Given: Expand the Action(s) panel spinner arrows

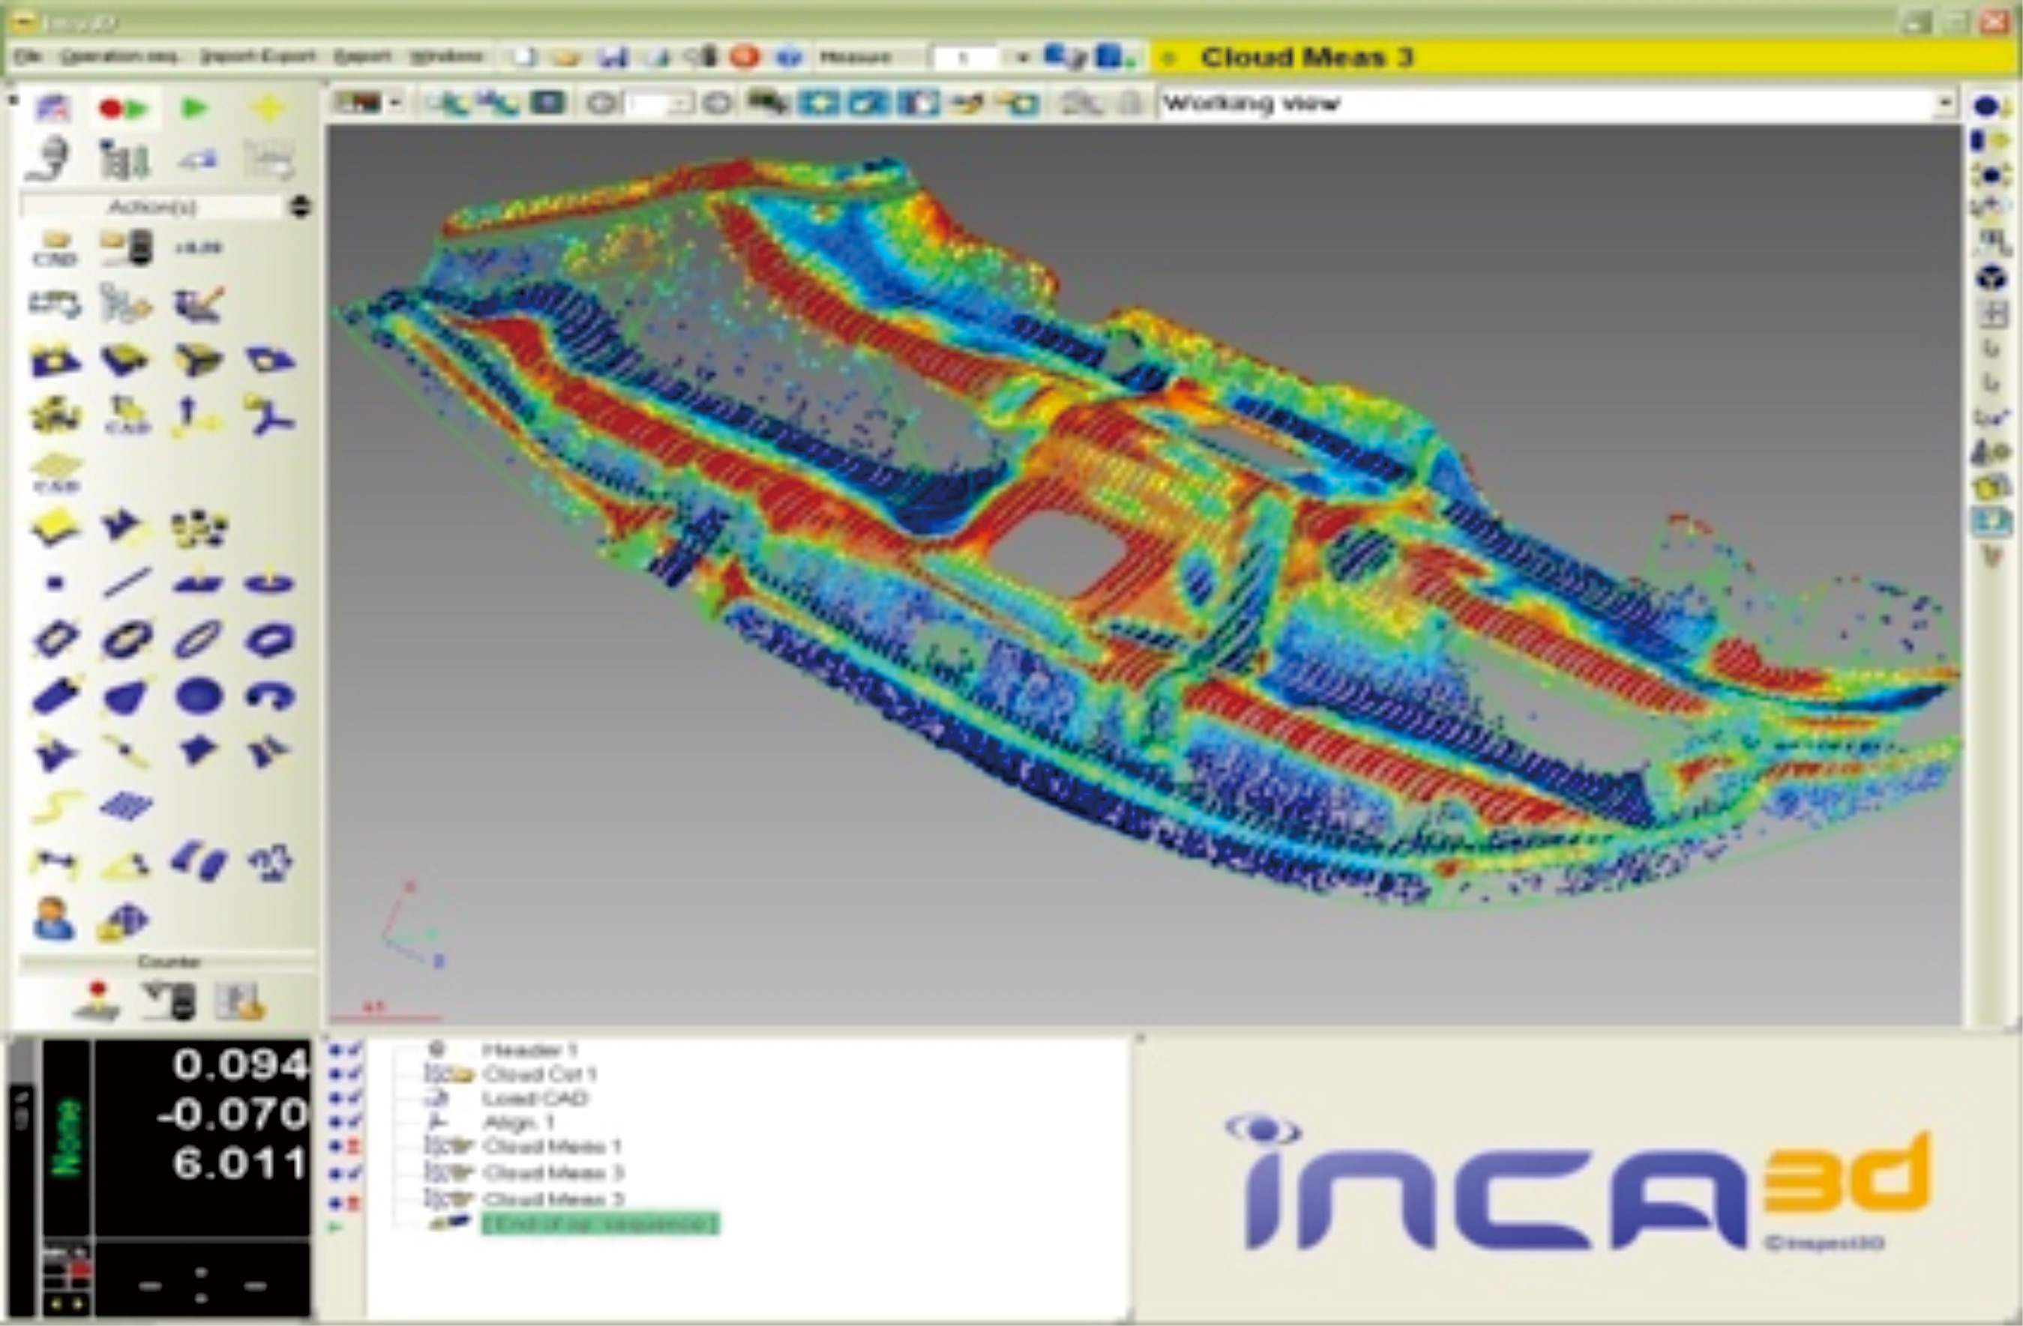Looking at the screenshot, I should pyautogui.click(x=300, y=207).
